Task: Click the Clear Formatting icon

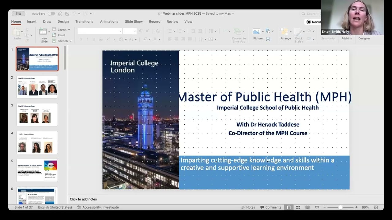Action: point(158,31)
